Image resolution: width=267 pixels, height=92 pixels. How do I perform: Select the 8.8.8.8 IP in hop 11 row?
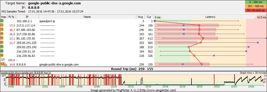tap(21, 64)
